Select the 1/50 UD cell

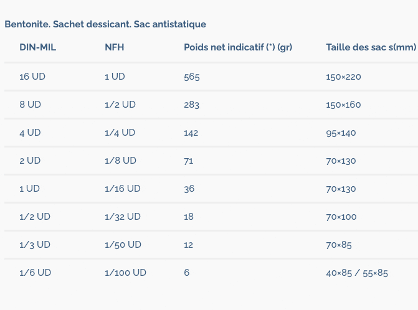[123, 245]
